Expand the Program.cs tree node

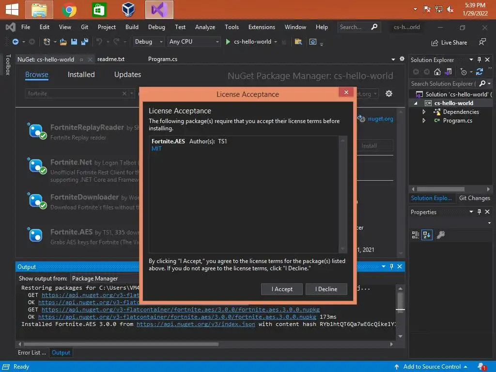424,121
